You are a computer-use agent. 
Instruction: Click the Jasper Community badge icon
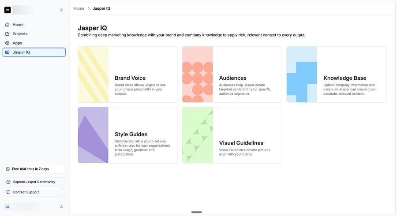coord(8,182)
